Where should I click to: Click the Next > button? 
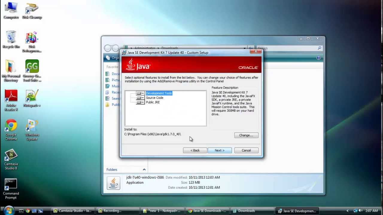pyautogui.click(x=220, y=150)
